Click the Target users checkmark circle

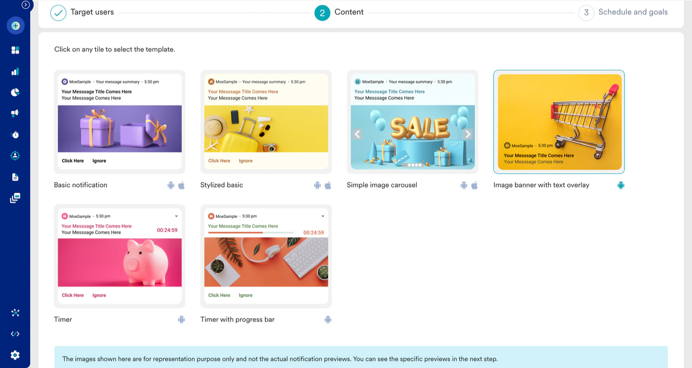click(x=58, y=12)
